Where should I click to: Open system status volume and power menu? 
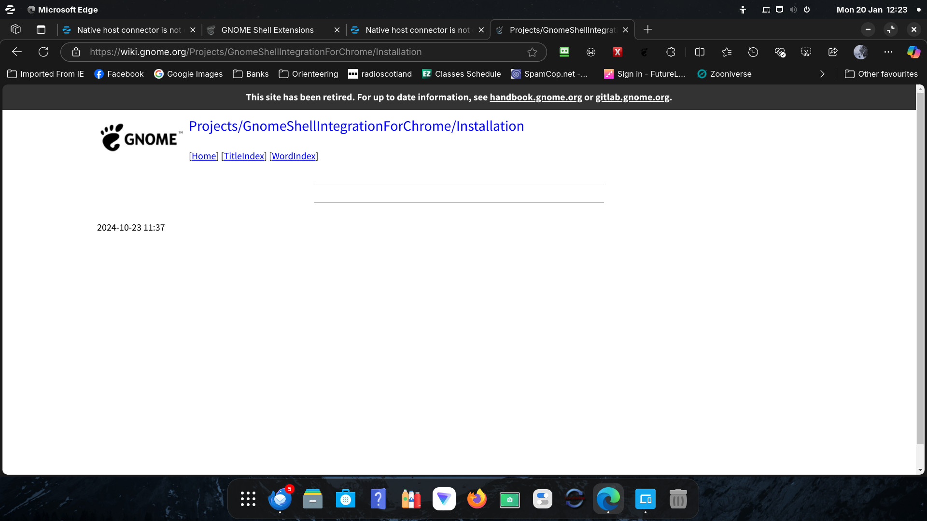[x=787, y=10]
